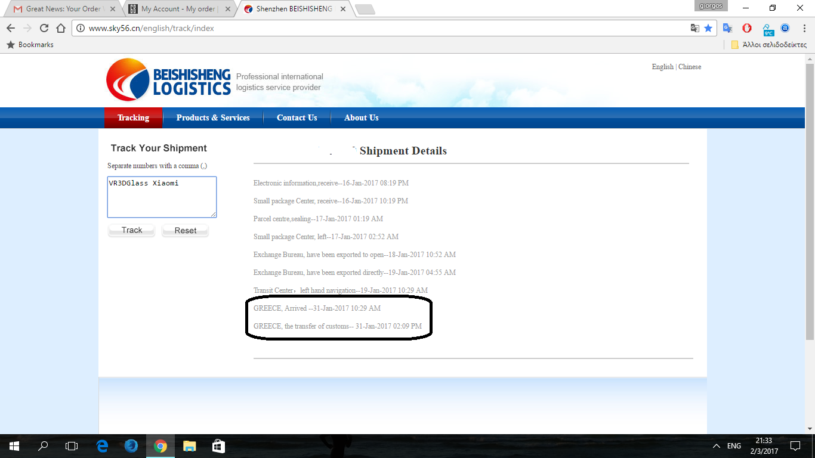Image resolution: width=815 pixels, height=458 pixels.
Task: Open Chrome three-dot menu
Action: 803,28
